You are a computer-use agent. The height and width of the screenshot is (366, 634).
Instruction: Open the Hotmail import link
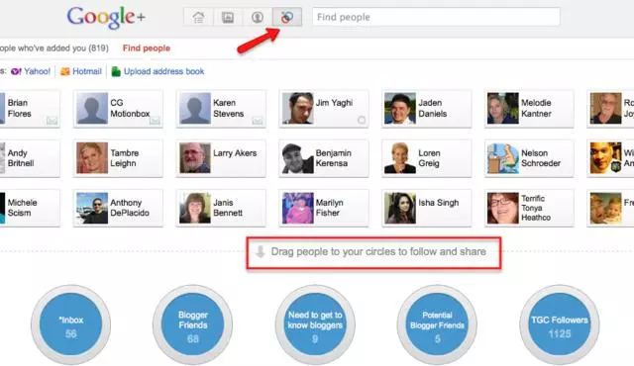pyautogui.click(x=87, y=71)
